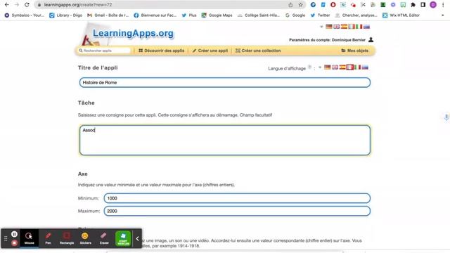Image resolution: width=450 pixels, height=253 pixels.
Task: Toggle the browser side panel
Action: click(423, 5)
